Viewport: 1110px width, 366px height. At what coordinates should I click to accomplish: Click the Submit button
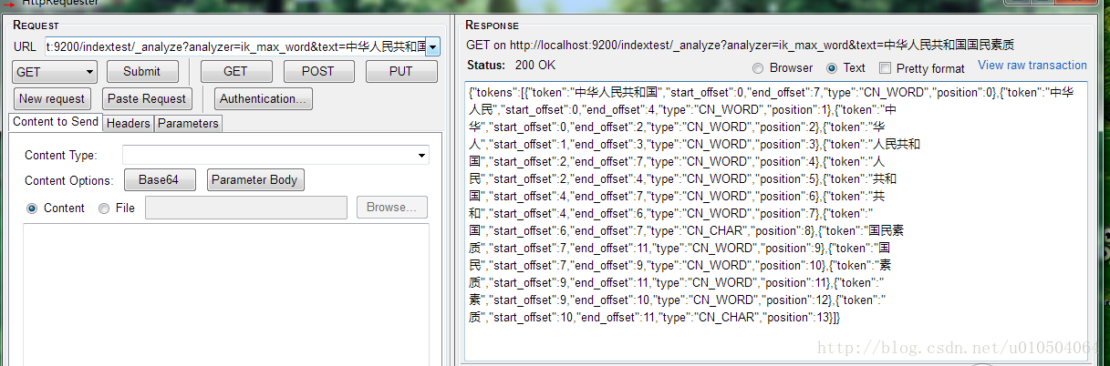click(x=142, y=71)
